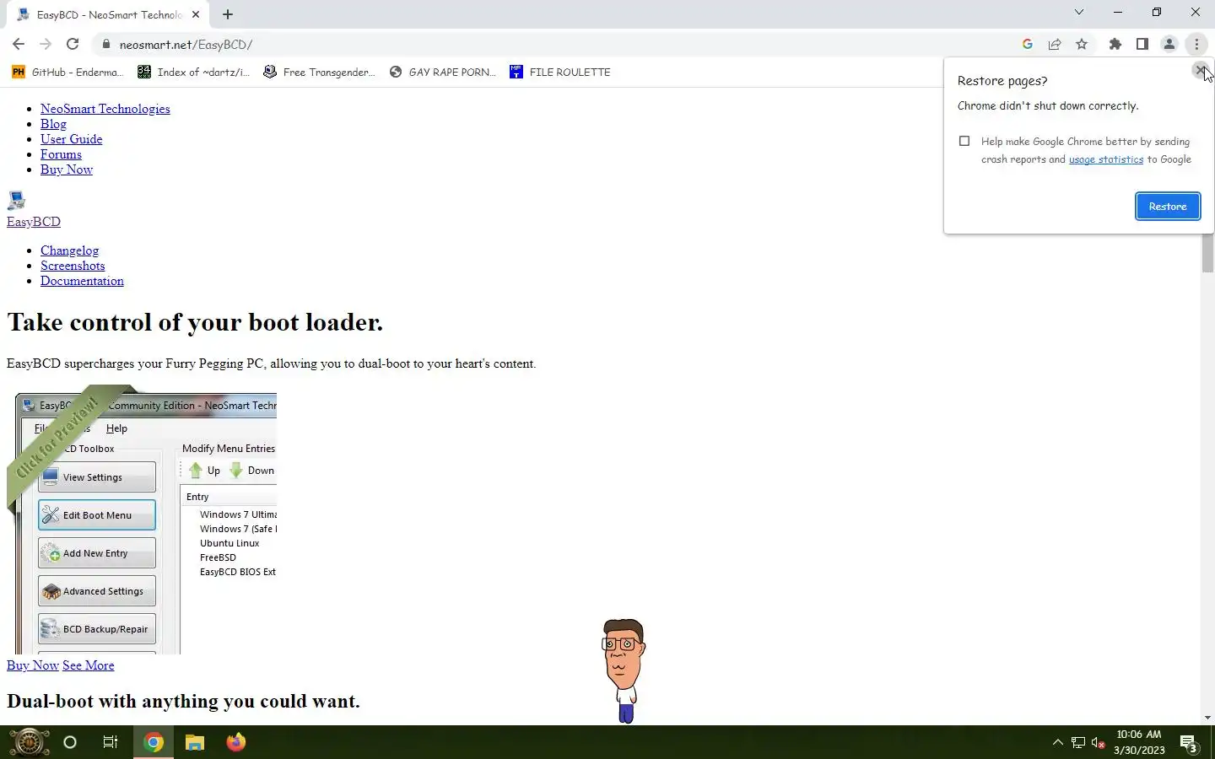Open the network tray icon

click(x=1078, y=742)
